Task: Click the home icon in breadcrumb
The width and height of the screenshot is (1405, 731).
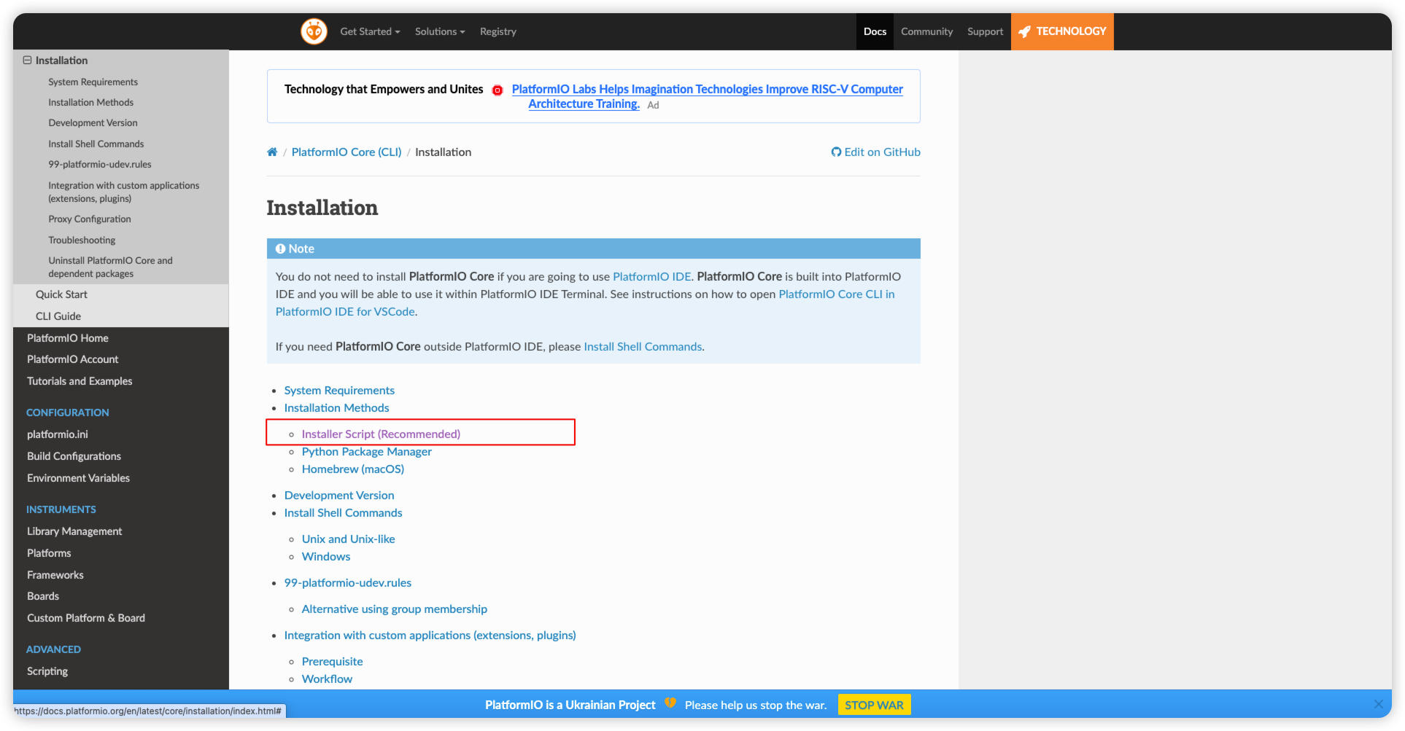Action: click(272, 152)
